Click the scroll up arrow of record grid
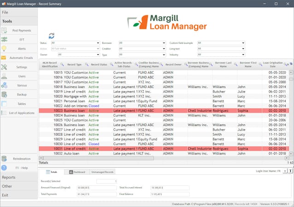Viewport: 294px width, 207px height. [291, 72]
